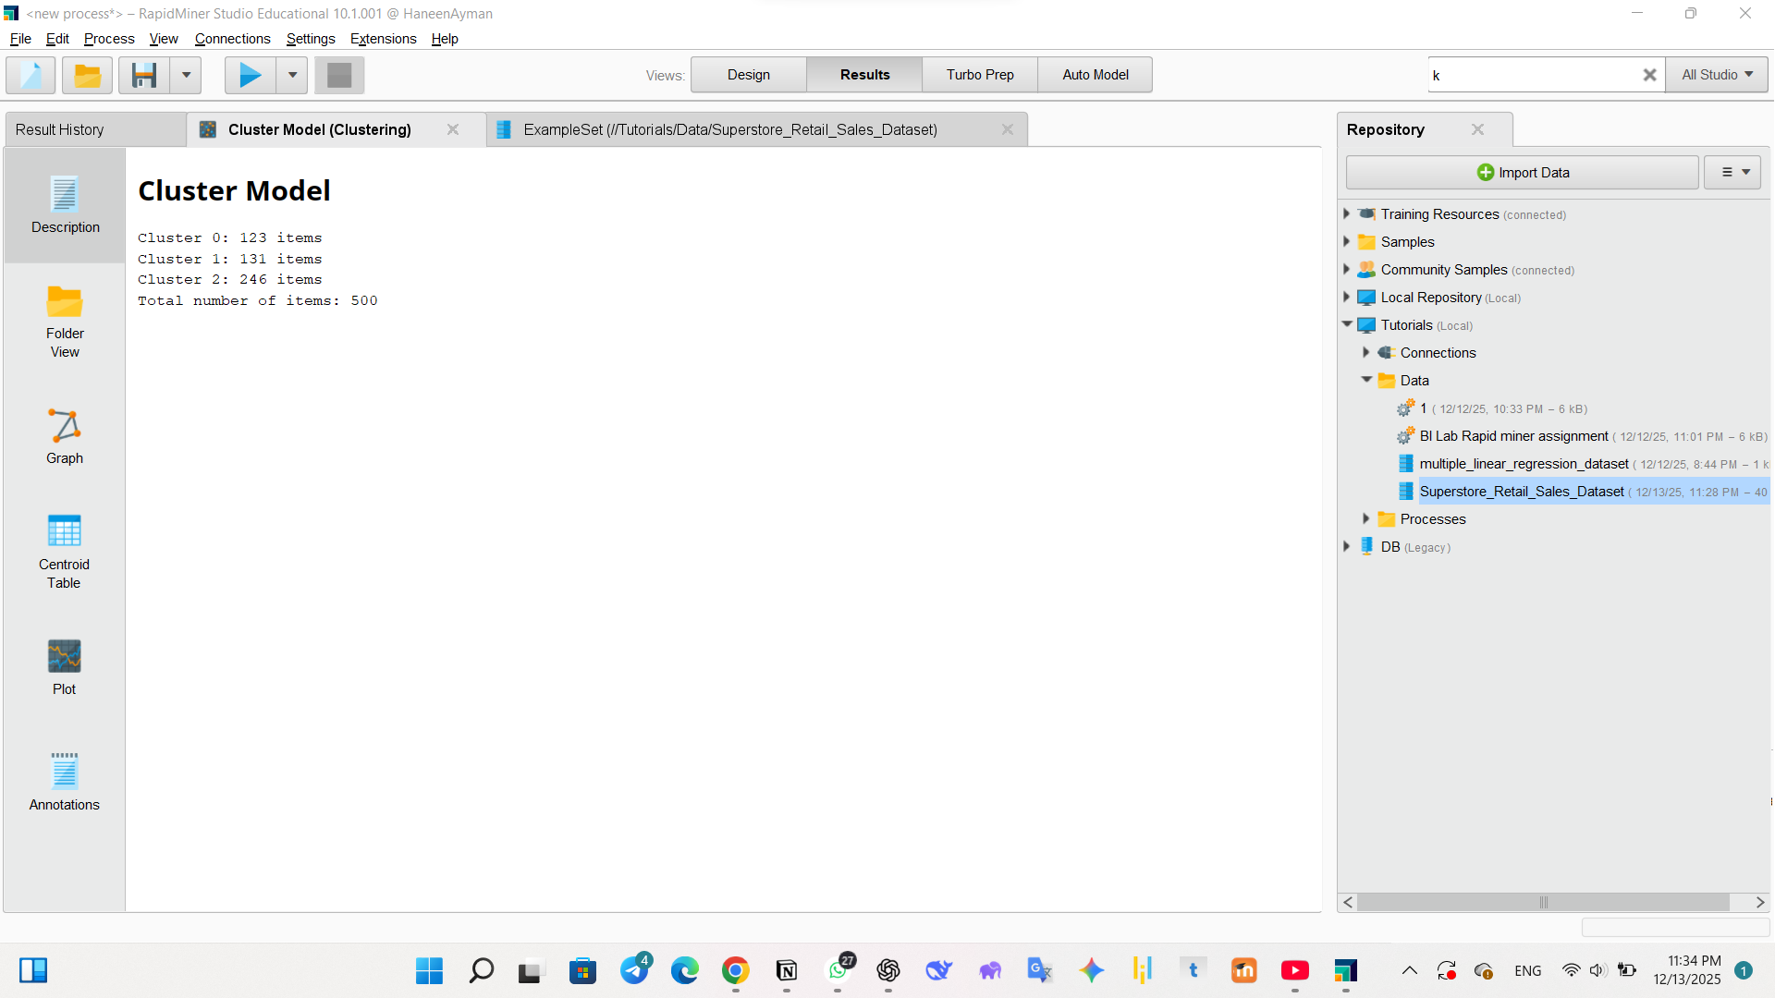
Task: Click the repository scroll left arrow
Action: click(1349, 902)
